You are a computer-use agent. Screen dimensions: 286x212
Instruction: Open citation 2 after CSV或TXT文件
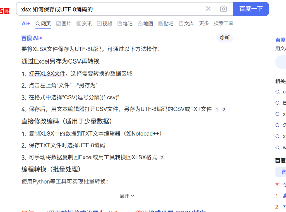[224, 110]
